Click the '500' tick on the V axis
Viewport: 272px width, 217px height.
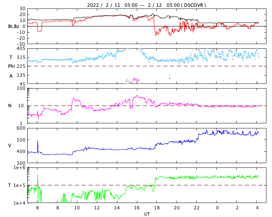click(21, 140)
